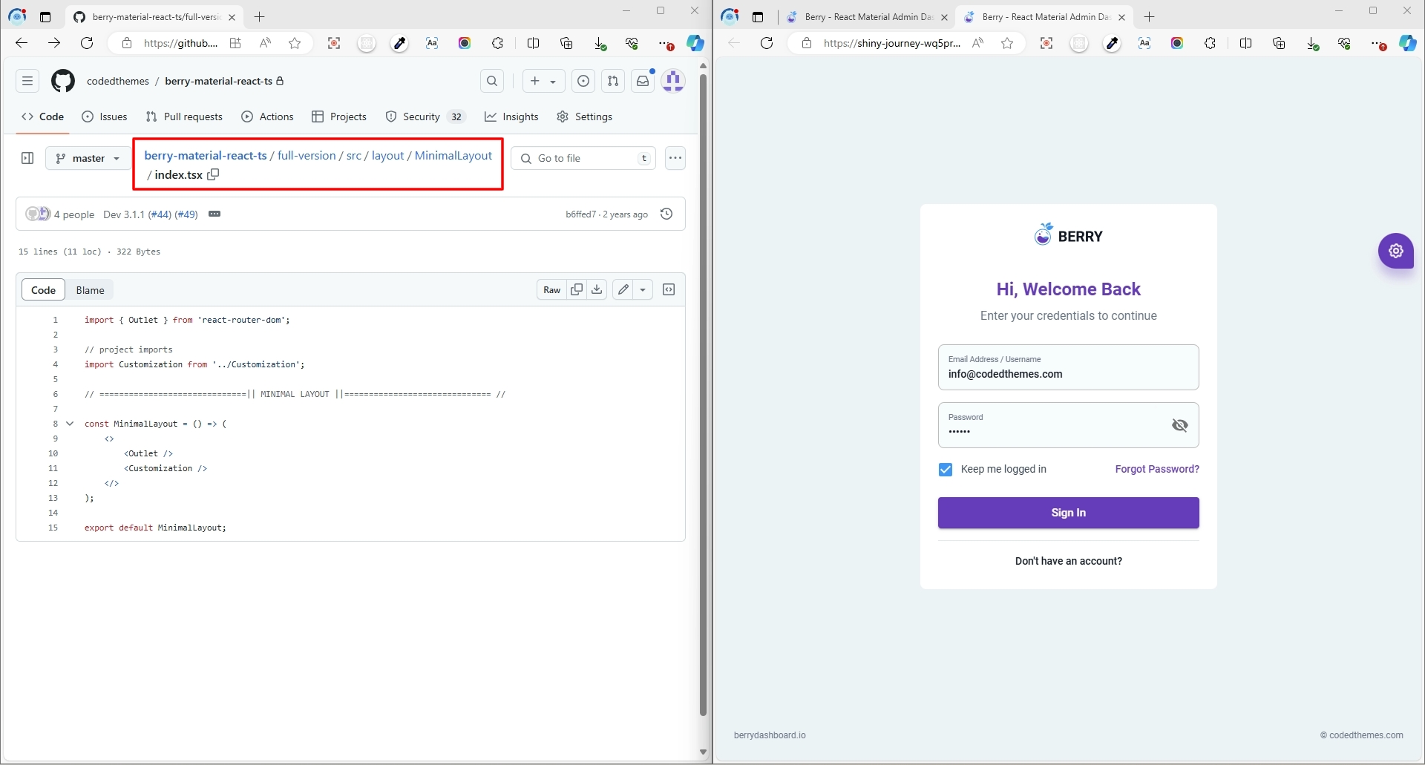Open GitHub notifications inbox icon

[x=643, y=81]
